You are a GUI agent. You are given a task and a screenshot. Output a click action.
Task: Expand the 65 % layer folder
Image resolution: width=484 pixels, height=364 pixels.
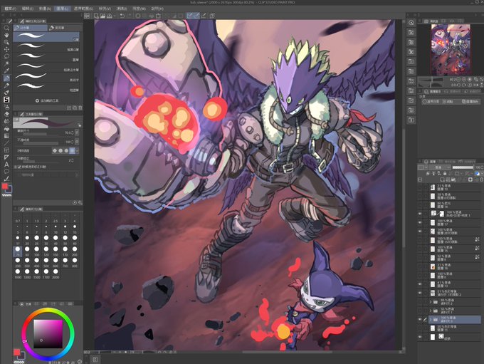(x=431, y=301)
